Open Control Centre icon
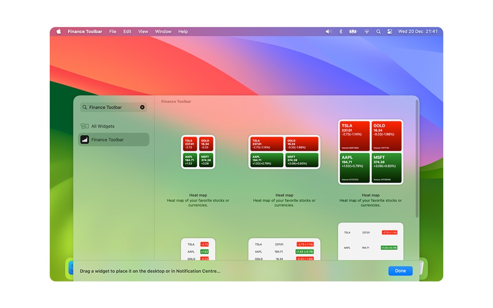493x308 pixels. pos(390,32)
